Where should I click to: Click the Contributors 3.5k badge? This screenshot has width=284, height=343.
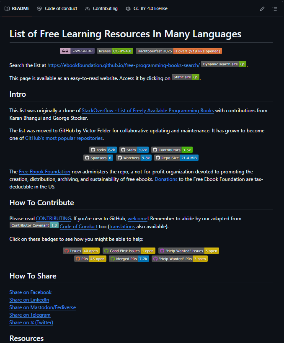[x=172, y=150]
